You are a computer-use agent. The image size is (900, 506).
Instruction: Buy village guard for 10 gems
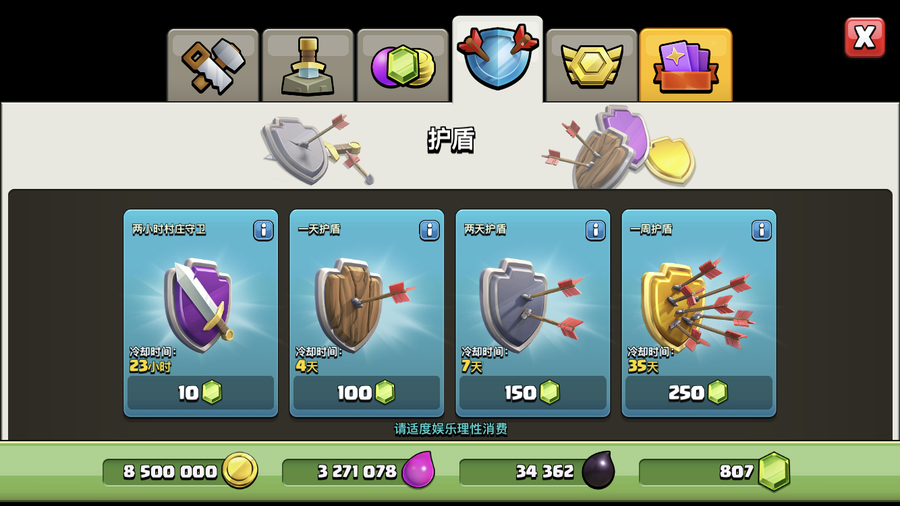coord(200,393)
